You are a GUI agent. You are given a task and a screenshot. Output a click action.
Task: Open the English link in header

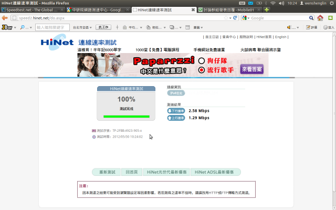click(x=280, y=37)
